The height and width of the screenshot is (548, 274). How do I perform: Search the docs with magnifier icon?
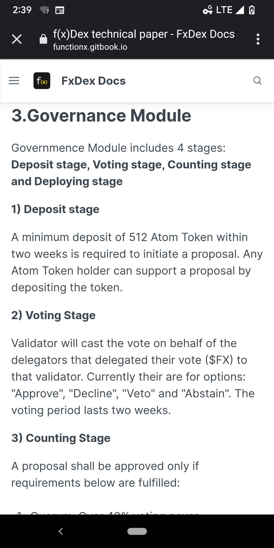pos(257,81)
